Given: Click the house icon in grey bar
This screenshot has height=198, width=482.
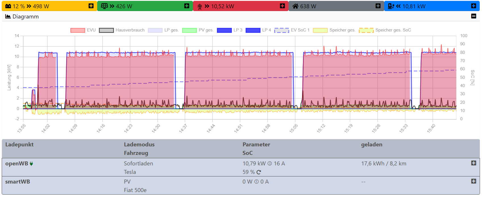Looking at the screenshot, I should click(296, 6).
